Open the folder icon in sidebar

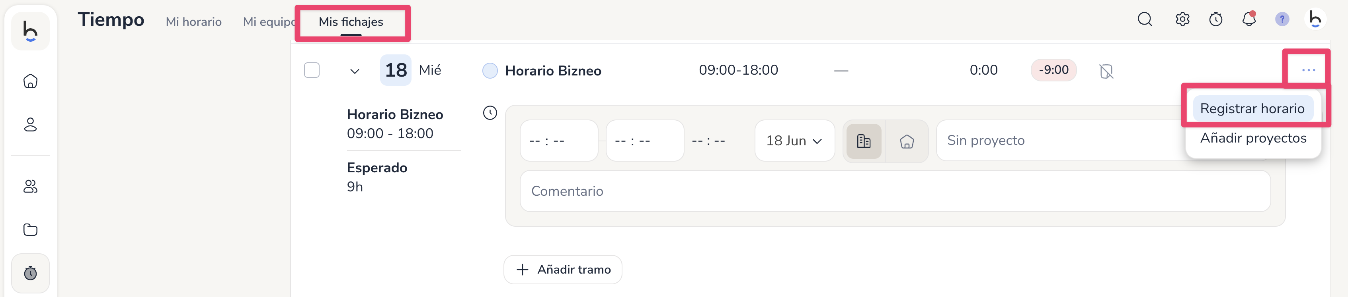tap(30, 229)
